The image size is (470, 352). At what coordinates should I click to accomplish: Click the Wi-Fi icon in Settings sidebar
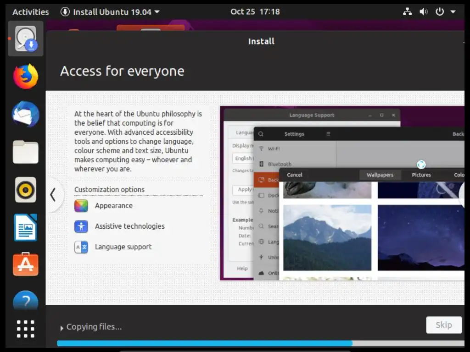click(x=261, y=148)
